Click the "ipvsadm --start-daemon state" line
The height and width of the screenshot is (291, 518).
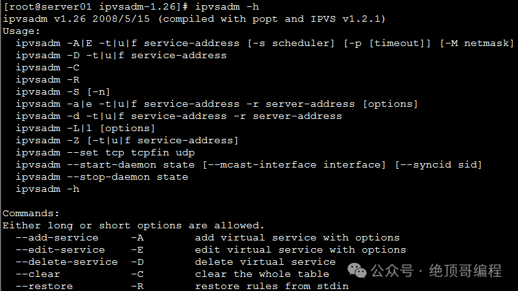[x=105, y=164]
